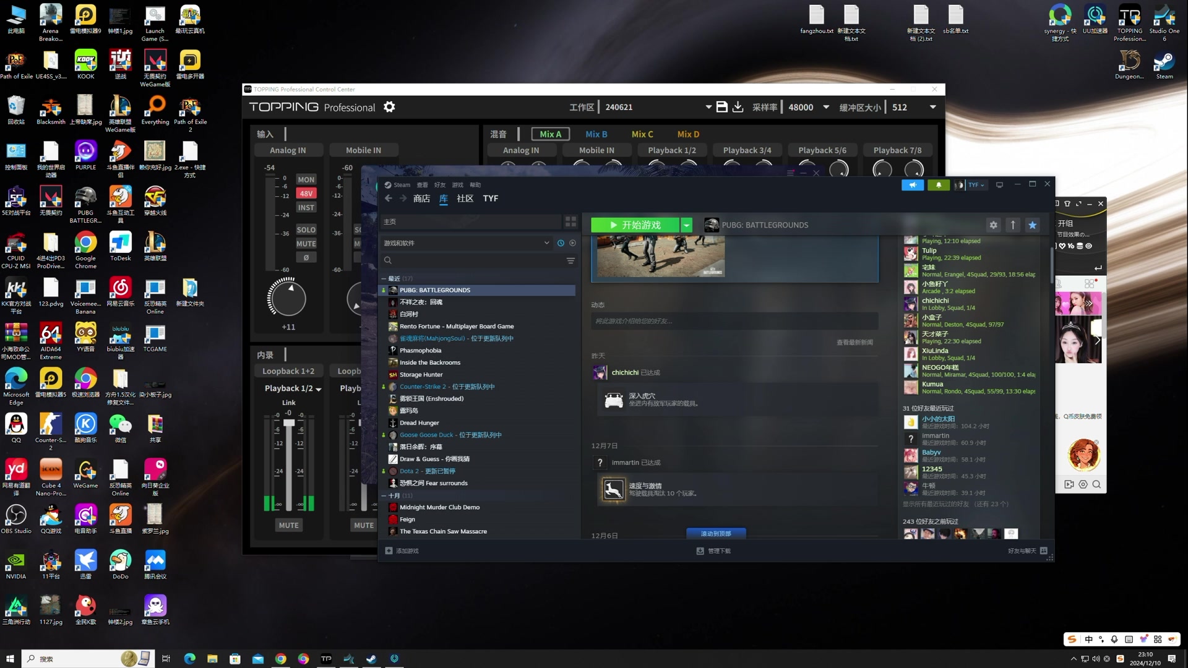This screenshot has height=668, width=1188.
Task: Open Windows Start button
Action: click(x=10, y=659)
